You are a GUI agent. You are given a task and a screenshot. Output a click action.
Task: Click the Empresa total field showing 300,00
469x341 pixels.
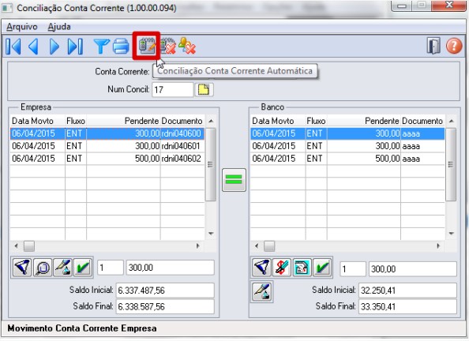click(x=171, y=268)
